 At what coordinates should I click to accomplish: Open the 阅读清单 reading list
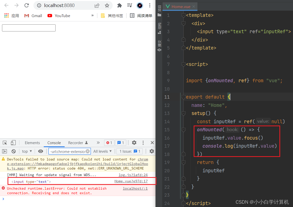click(x=141, y=16)
